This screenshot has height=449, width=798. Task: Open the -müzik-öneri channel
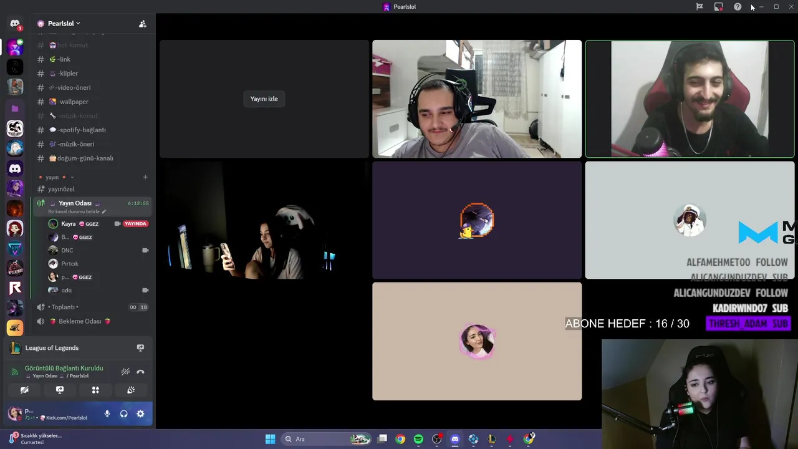click(92, 144)
